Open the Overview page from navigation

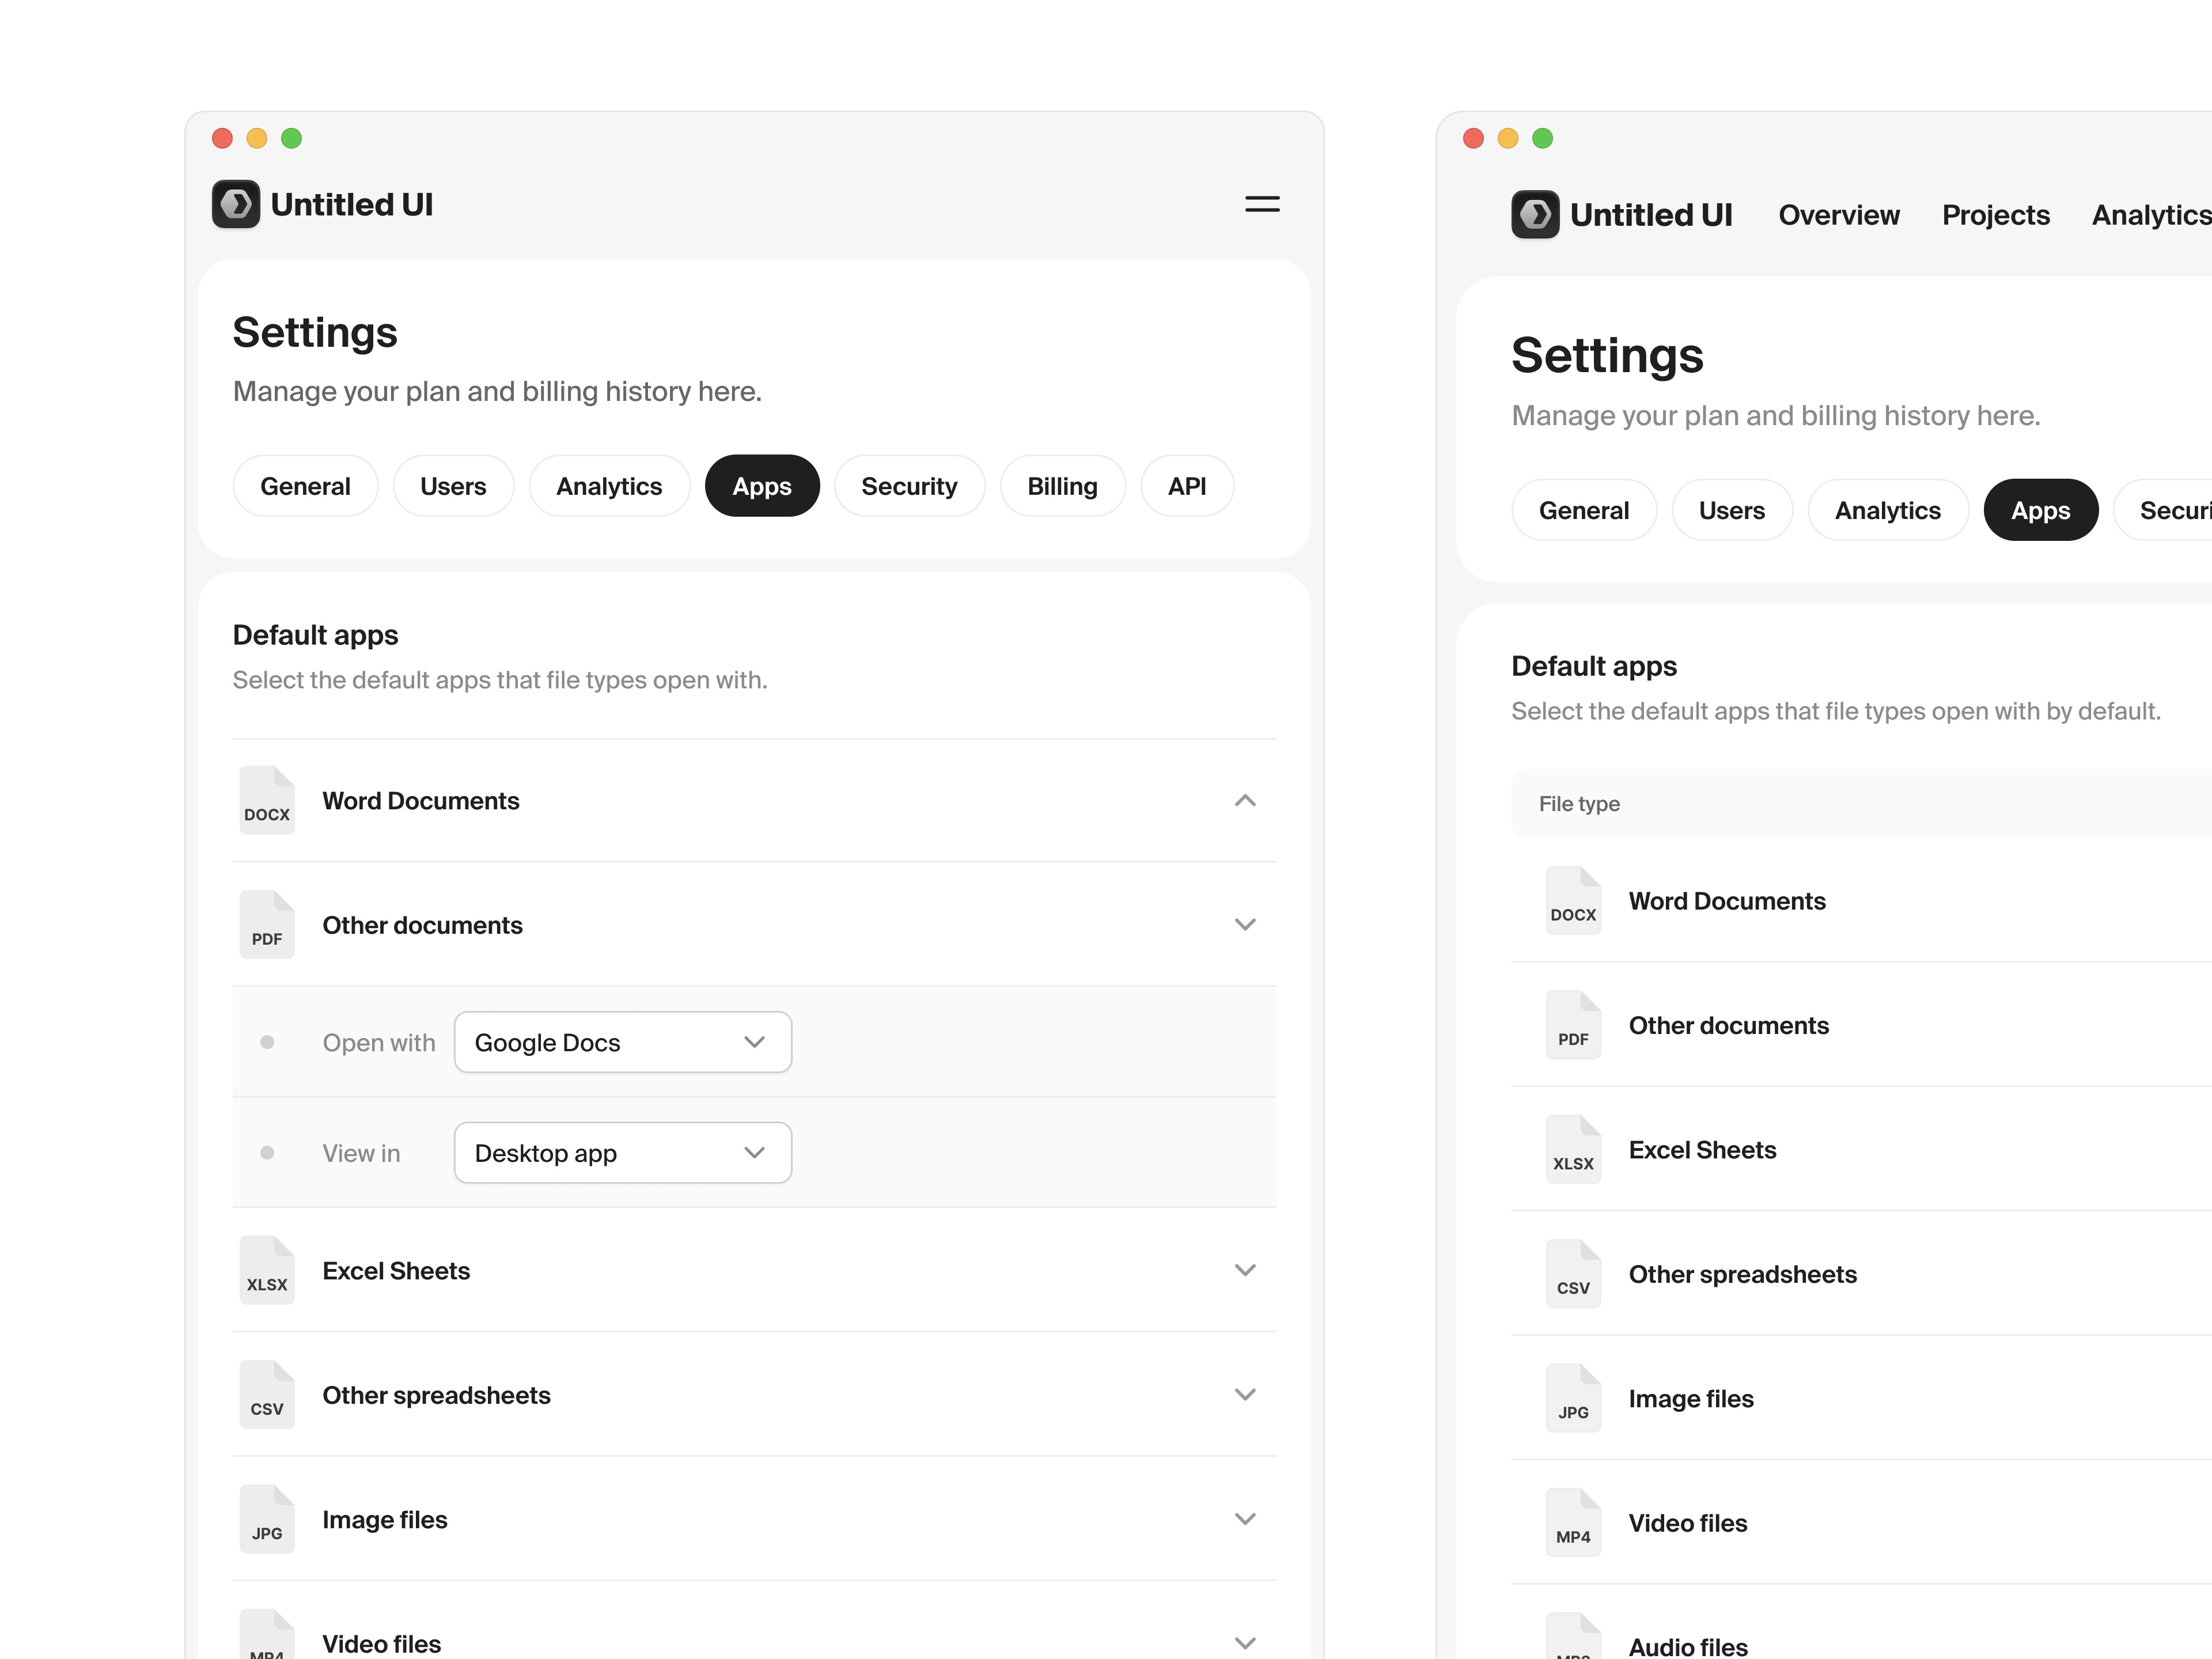coord(1839,214)
